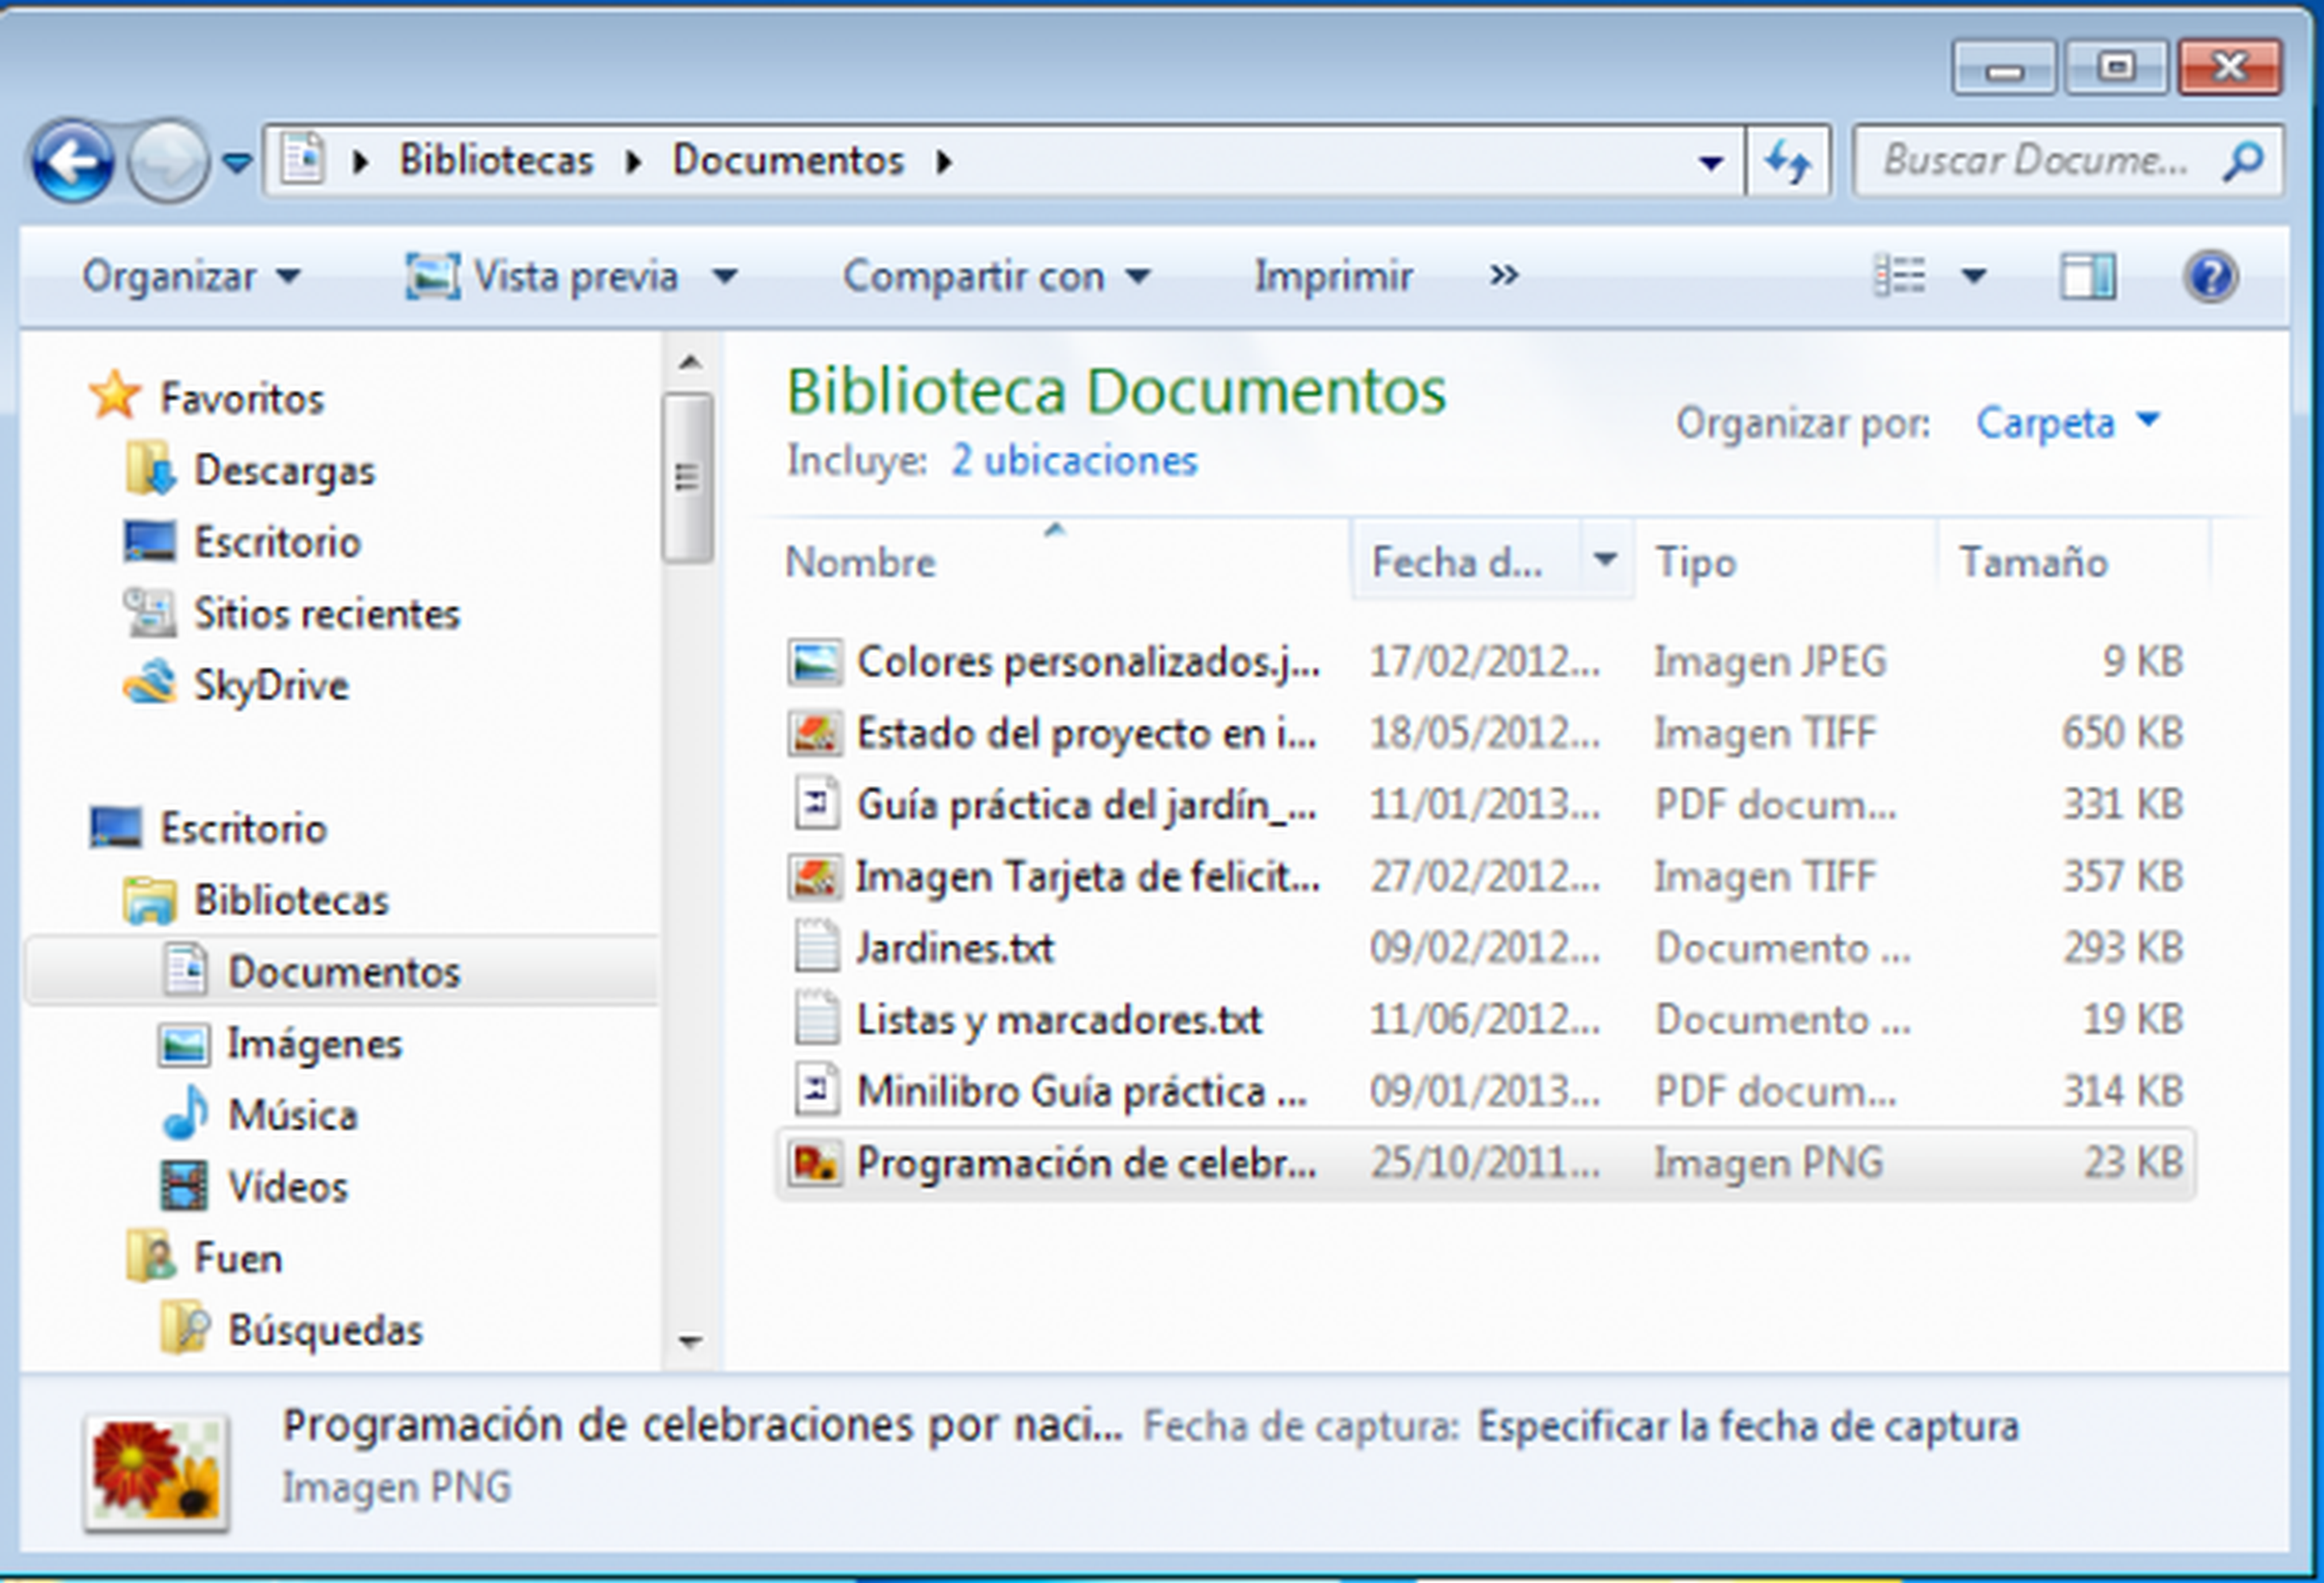
Task: Click the blue Back navigation arrow
Action: pos(72,162)
